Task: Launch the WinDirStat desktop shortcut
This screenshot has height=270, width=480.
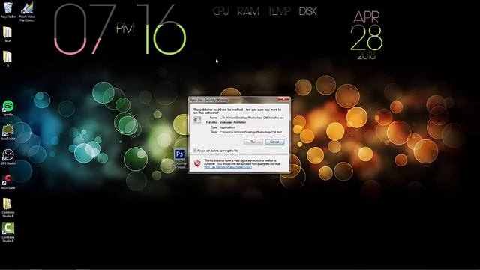Action: [8, 132]
